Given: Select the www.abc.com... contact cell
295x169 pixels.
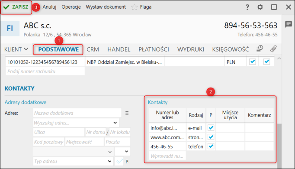Looking at the screenshot, I should [167, 137].
